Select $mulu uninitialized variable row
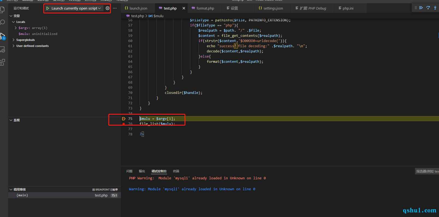The height and width of the screenshot is (217, 439). [64, 34]
